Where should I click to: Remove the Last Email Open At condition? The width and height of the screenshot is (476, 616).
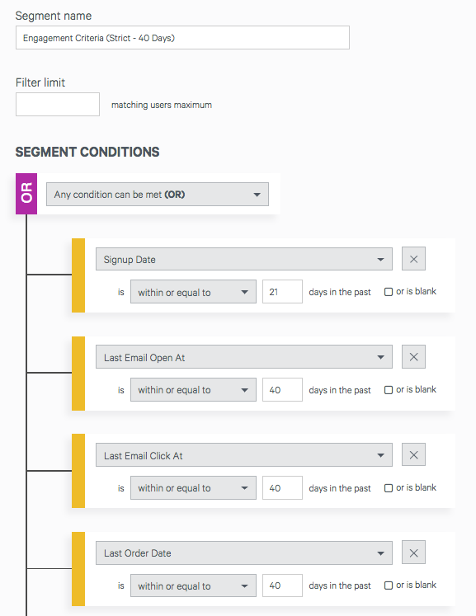pyautogui.click(x=413, y=357)
